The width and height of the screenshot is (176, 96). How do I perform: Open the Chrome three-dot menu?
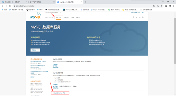(173, 6)
